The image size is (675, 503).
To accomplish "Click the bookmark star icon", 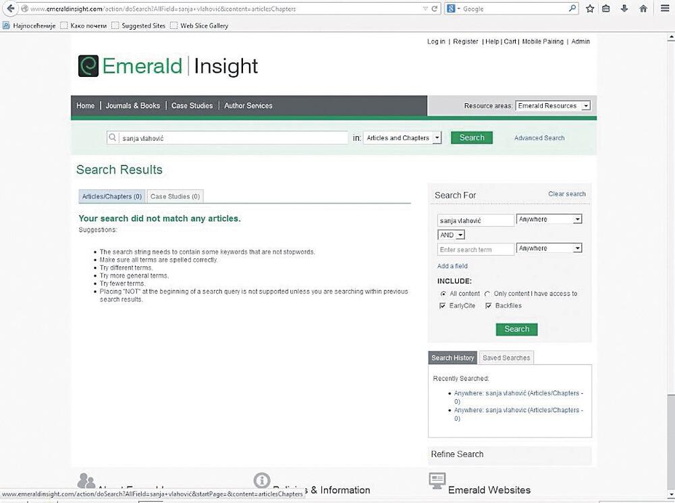I will 590,9.
